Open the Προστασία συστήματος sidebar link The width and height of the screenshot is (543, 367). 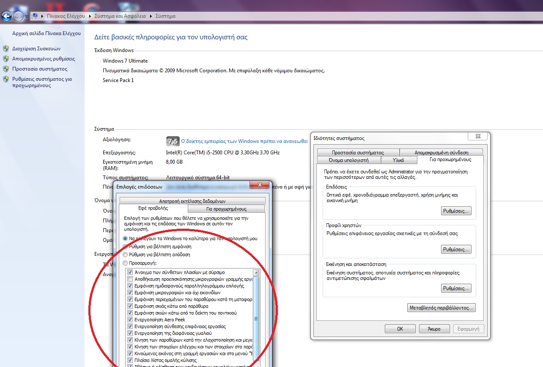point(40,69)
